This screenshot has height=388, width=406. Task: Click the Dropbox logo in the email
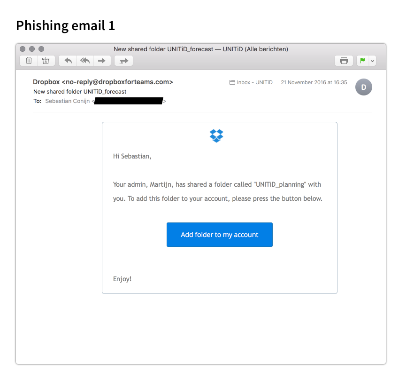216,136
